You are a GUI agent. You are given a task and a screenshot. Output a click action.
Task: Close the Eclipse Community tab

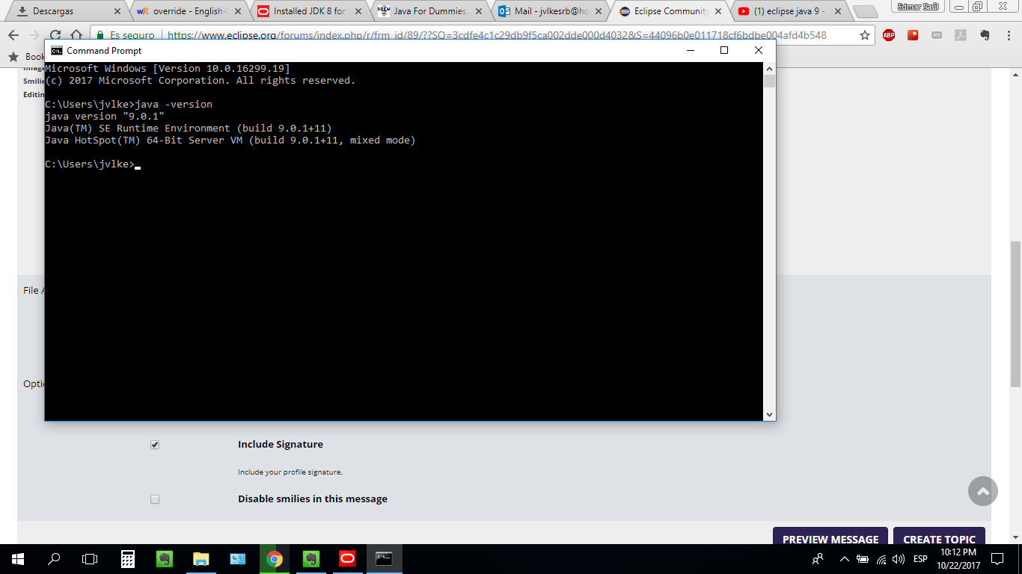point(719,11)
